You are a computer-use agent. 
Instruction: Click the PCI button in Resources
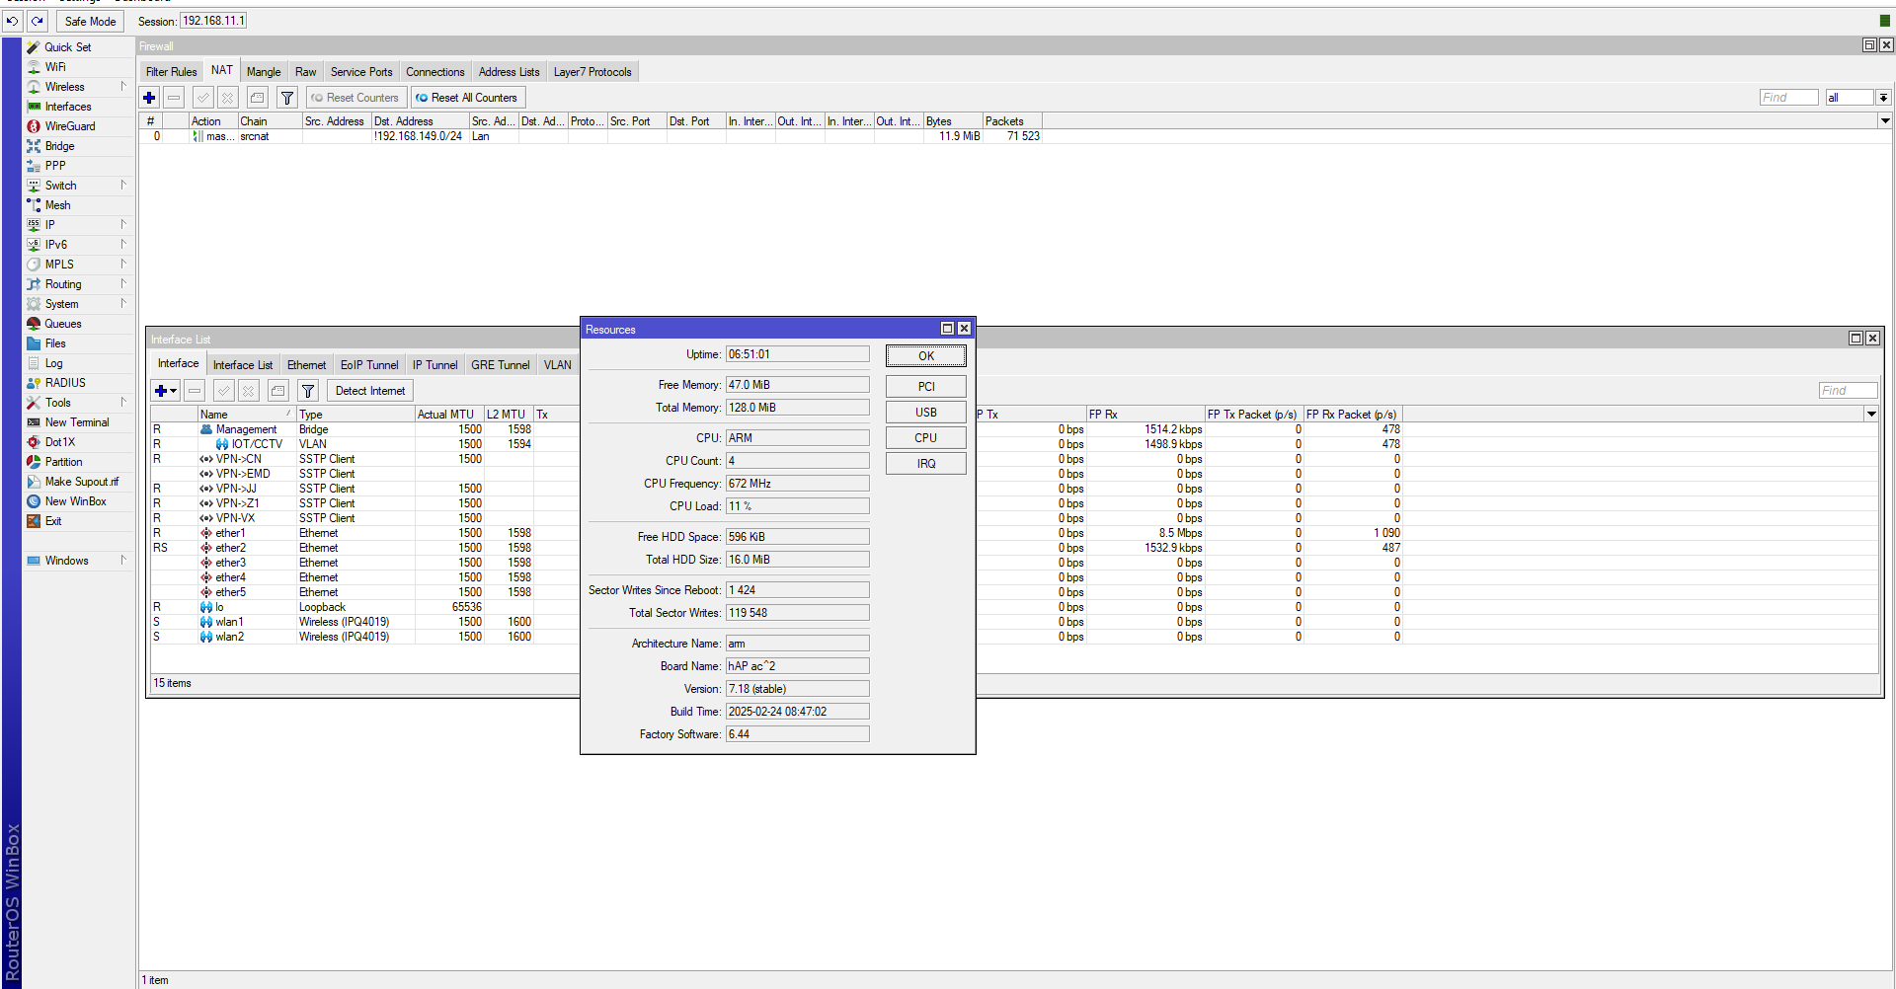pos(926,386)
